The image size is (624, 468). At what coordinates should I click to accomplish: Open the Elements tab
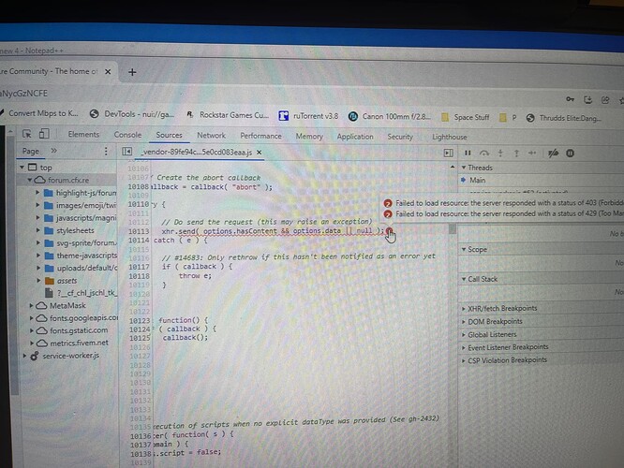point(83,135)
